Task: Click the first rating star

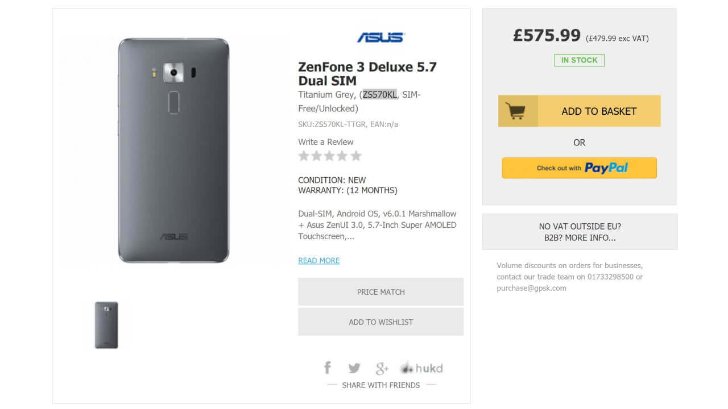Action: pyautogui.click(x=304, y=155)
